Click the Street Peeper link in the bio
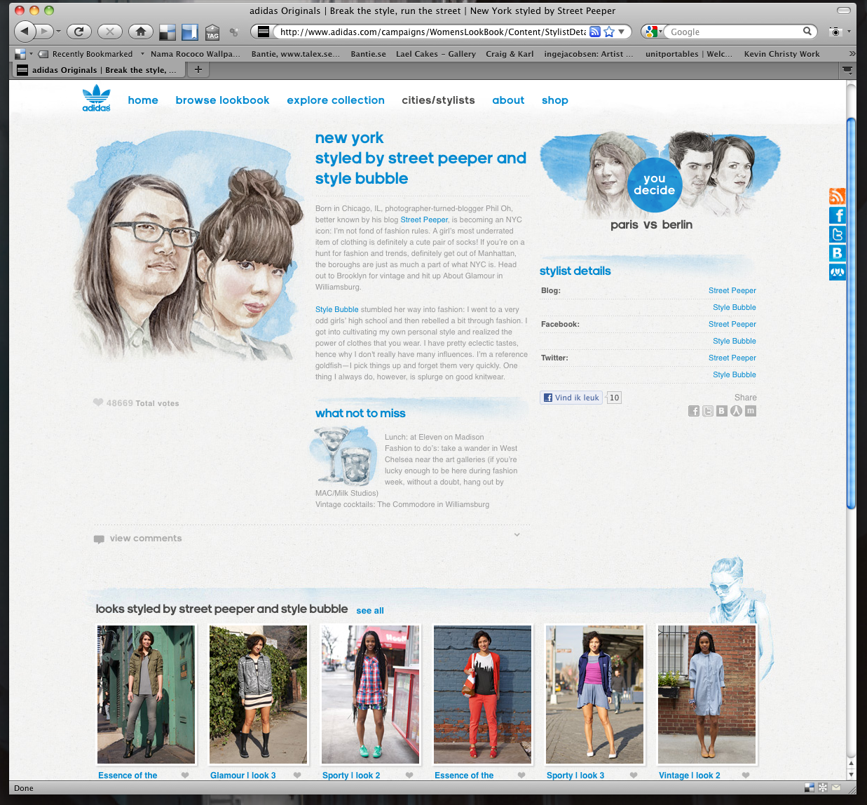This screenshot has width=867, height=805. [x=424, y=219]
